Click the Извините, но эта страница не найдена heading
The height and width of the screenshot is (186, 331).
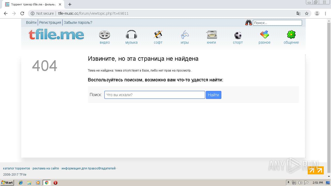[143, 59]
